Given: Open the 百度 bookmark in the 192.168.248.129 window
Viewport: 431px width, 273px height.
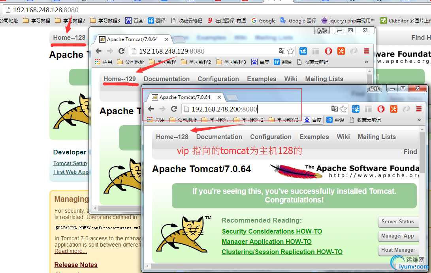Looking at the screenshot, I should point(260,62).
